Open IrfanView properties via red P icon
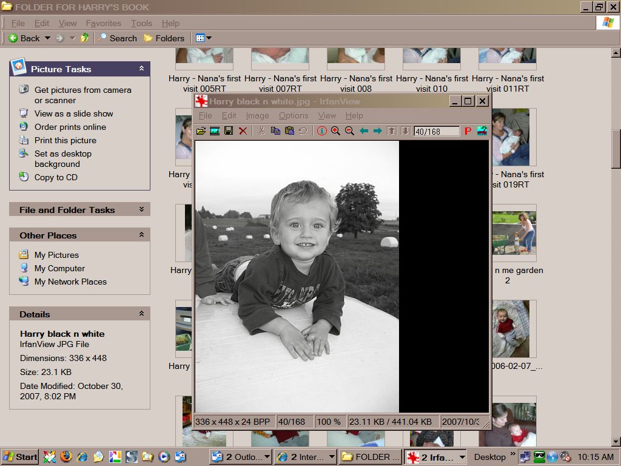The image size is (621, 466). tap(468, 131)
